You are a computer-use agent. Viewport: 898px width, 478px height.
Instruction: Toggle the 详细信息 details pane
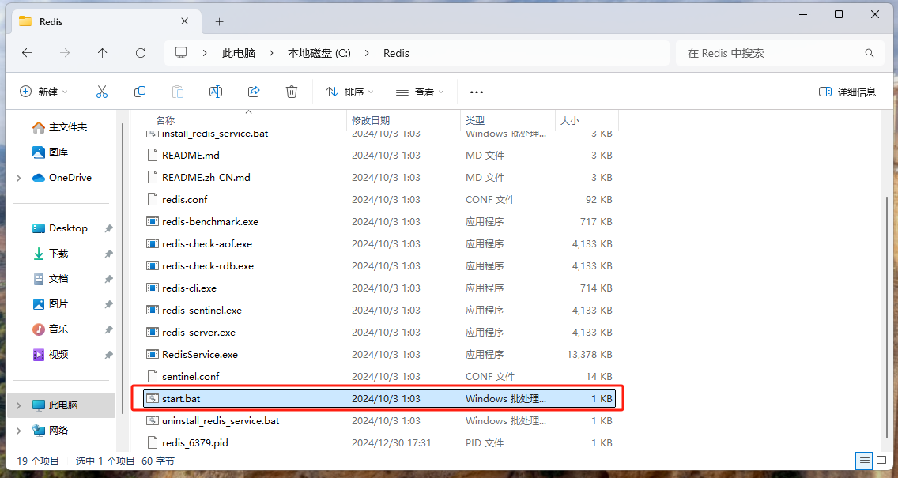tap(847, 92)
